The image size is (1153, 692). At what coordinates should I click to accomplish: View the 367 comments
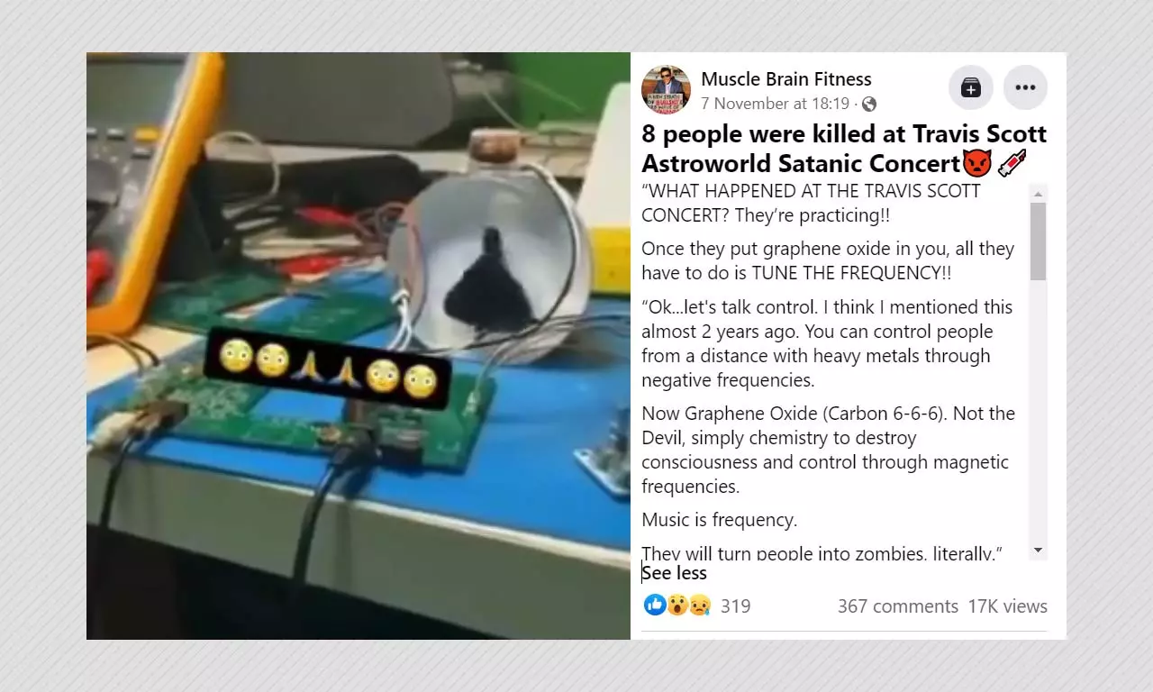pos(898,606)
